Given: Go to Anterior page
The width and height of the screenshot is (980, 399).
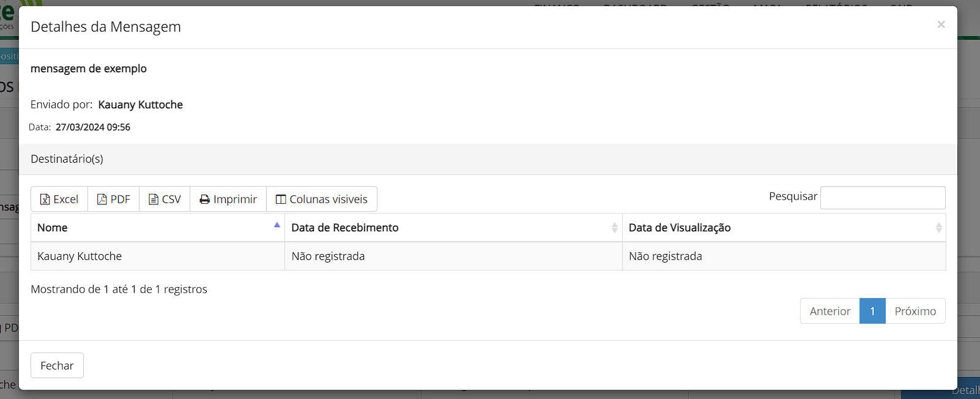Looking at the screenshot, I should 830,311.
